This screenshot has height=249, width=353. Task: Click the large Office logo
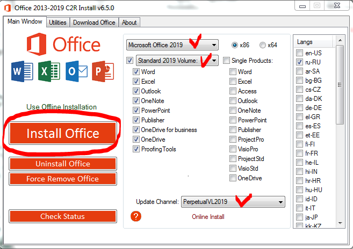62,45
